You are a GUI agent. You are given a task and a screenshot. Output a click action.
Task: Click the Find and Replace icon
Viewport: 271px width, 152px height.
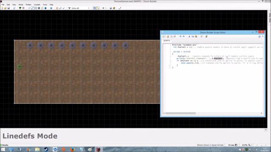click(60, 8)
